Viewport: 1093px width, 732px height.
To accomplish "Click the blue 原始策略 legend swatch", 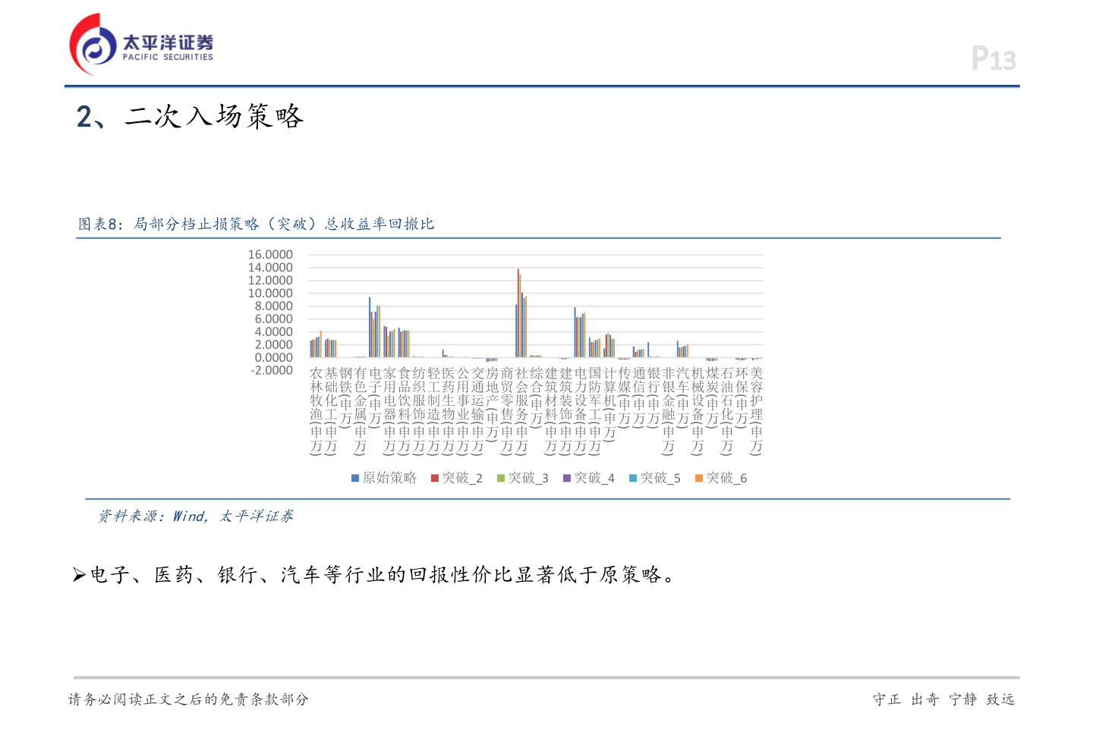I will click(x=354, y=478).
